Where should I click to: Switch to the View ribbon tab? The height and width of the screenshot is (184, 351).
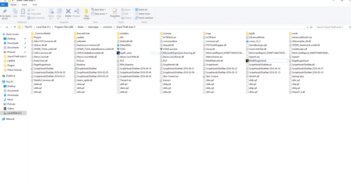click(35, 5)
